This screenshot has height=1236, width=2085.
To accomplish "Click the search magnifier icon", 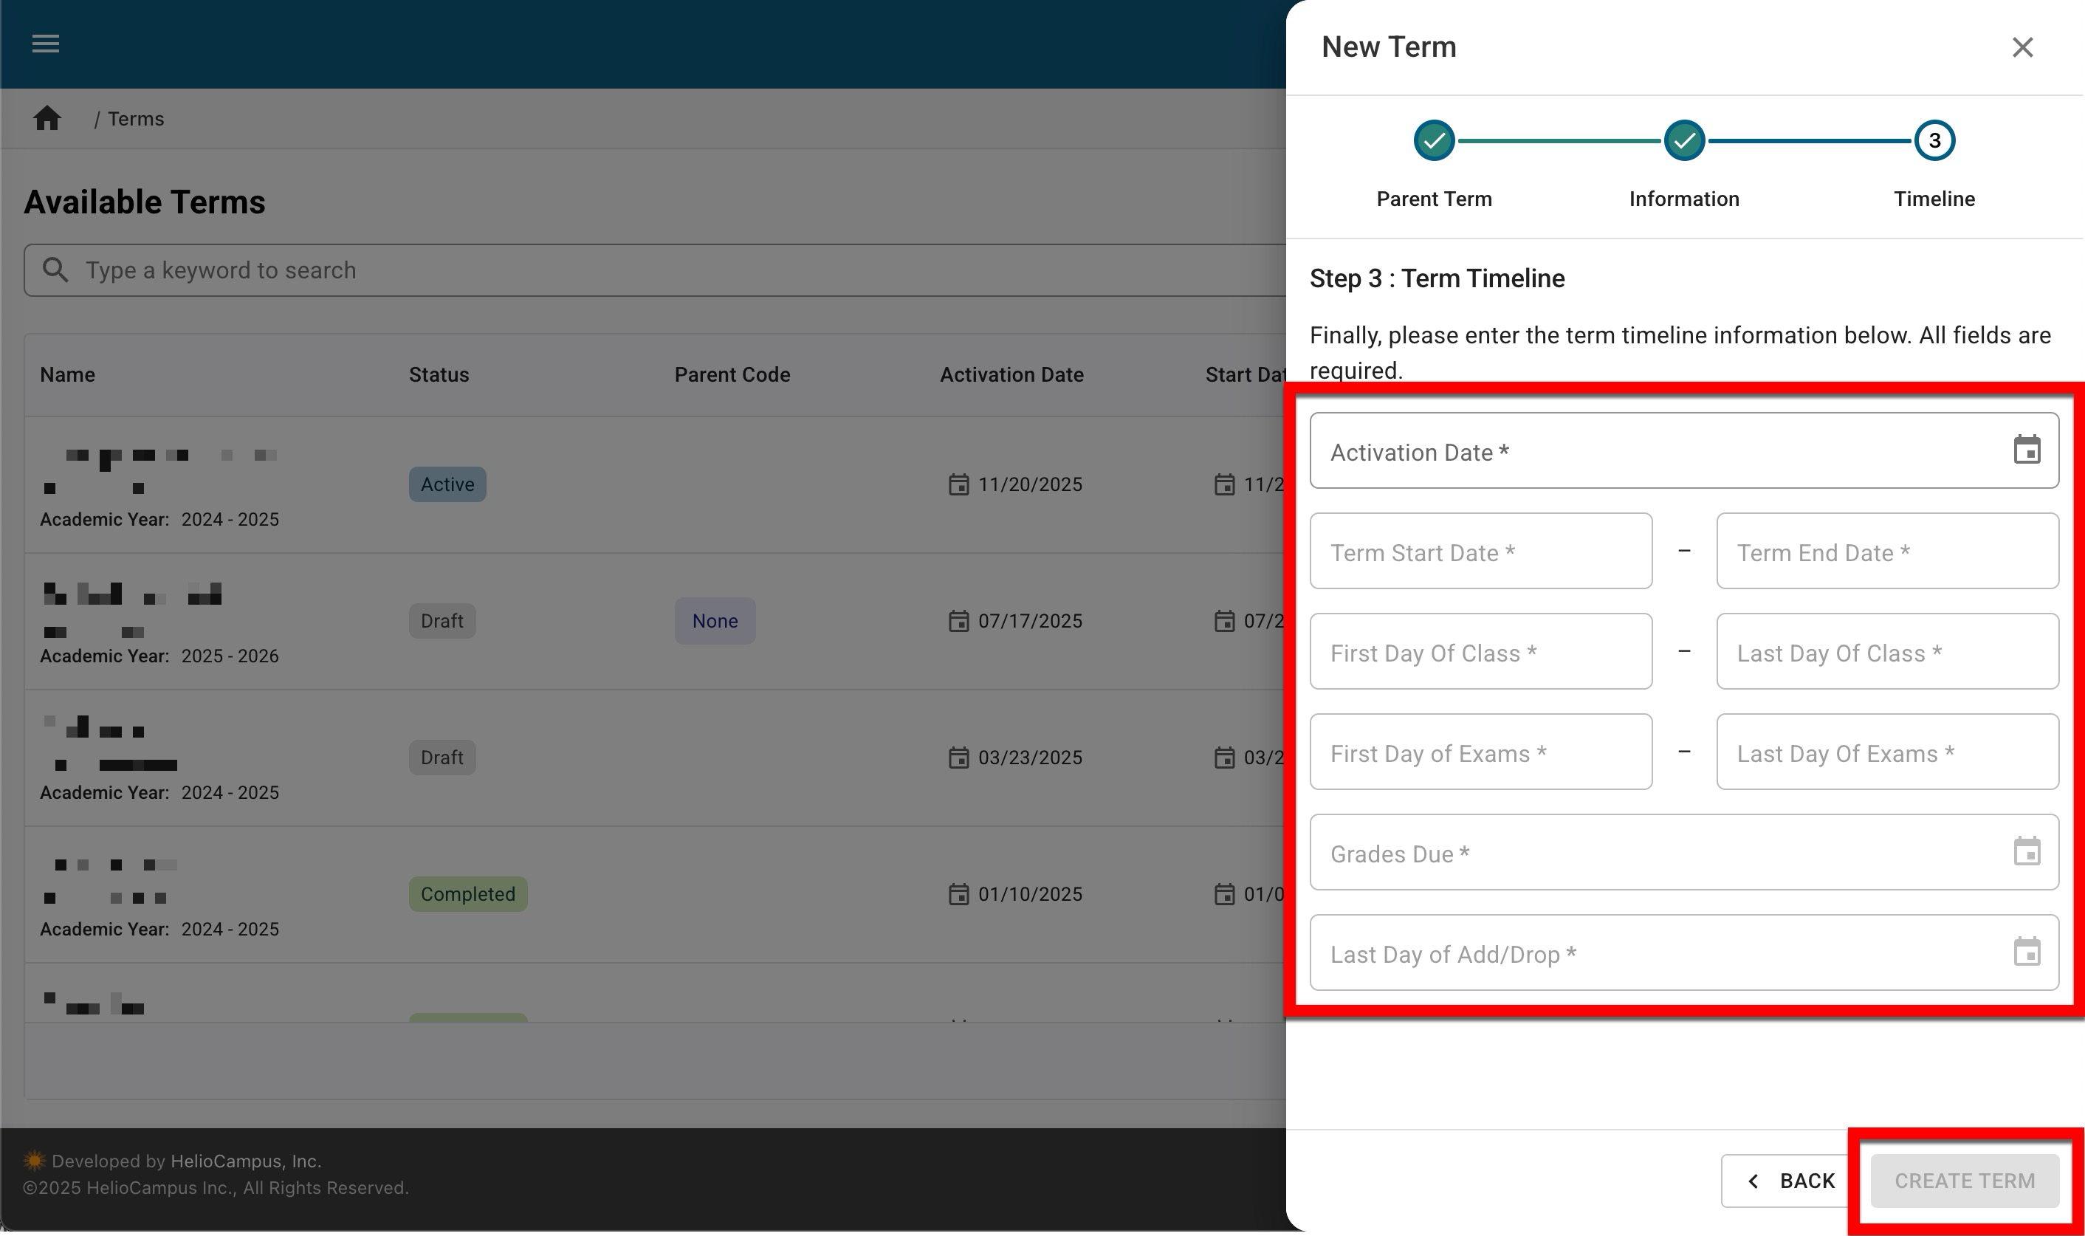I will coord(55,269).
